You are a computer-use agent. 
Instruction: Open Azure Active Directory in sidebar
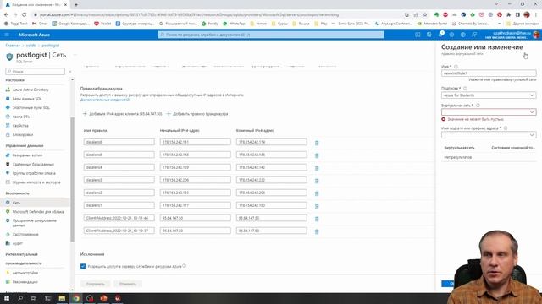[x=30, y=90]
